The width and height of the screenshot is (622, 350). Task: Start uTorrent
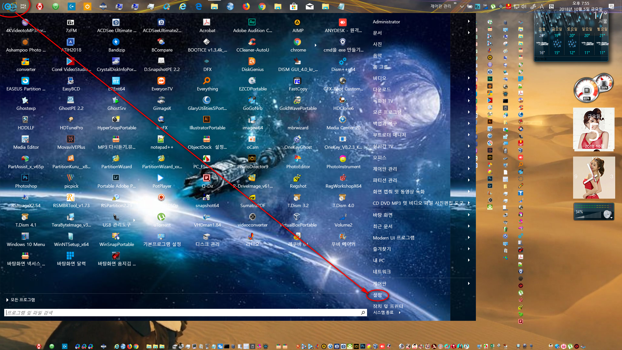(x=162, y=220)
